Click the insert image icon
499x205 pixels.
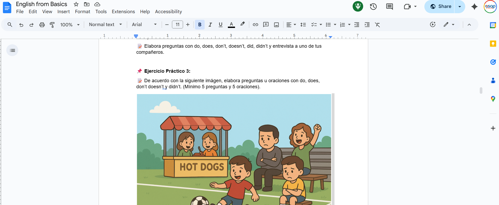[x=276, y=25]
